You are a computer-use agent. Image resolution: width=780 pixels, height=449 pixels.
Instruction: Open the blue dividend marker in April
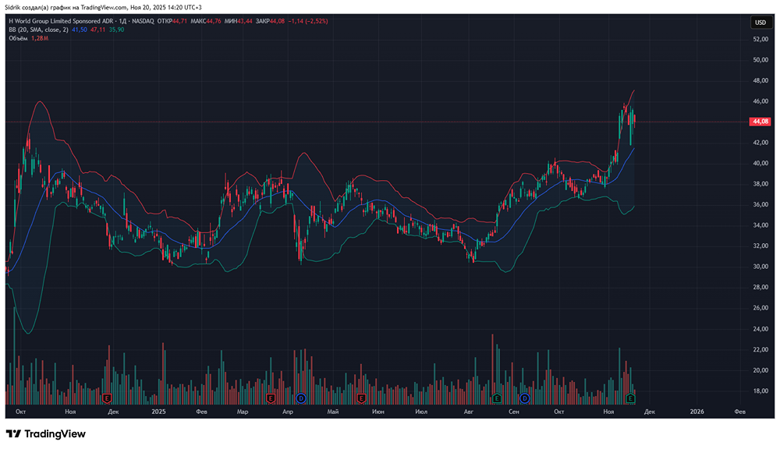click(300, 398)
